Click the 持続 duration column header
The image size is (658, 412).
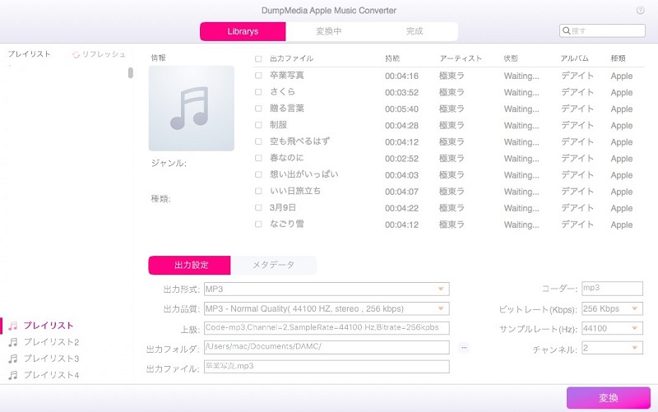click(392, 58)
